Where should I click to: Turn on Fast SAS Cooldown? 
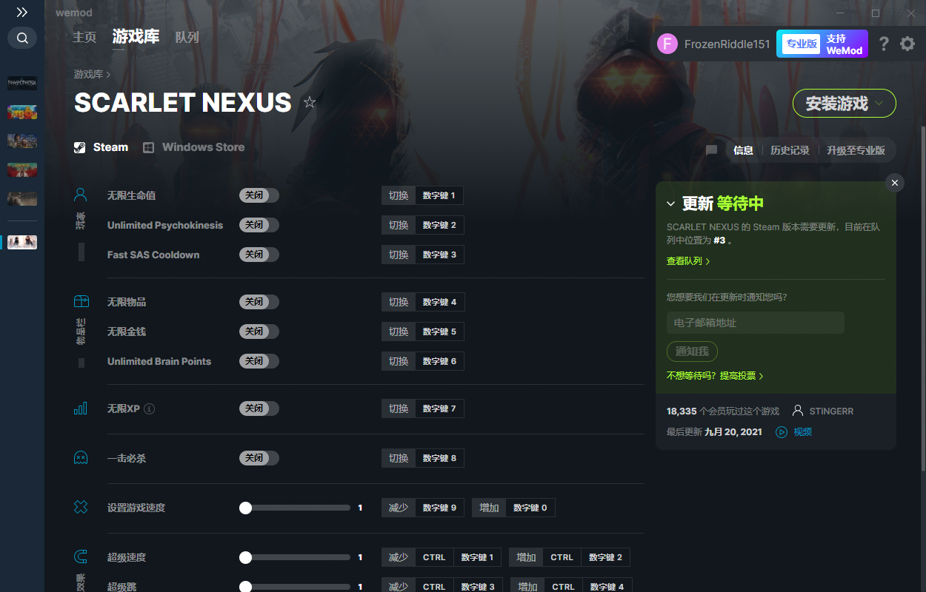[x=259, y=255]
